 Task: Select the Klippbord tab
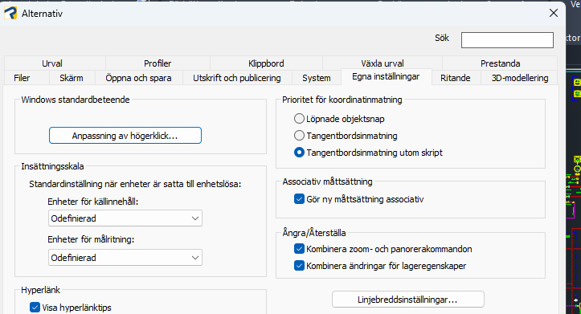(266, 63)
